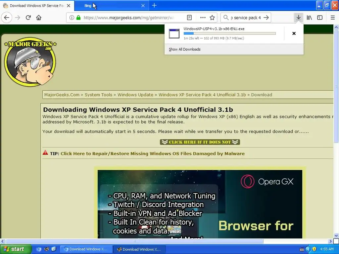Click into the URL address field
339x254 pixels.
click(129, 18)
